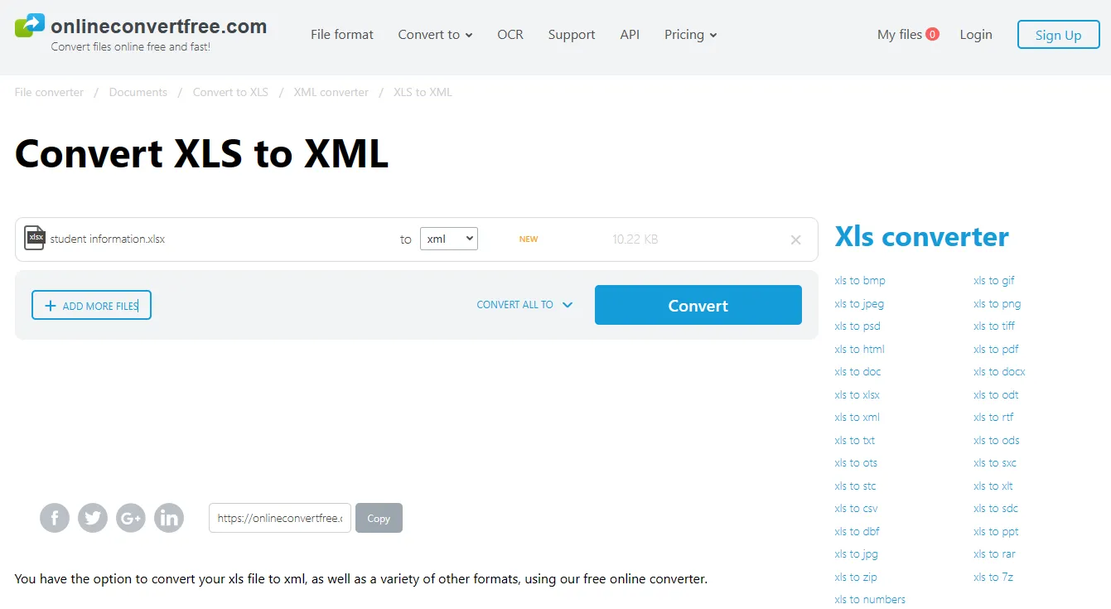Open the output format xml dropdown
The height and width of the screenshot is (609, 1111).
click(449, 239)
